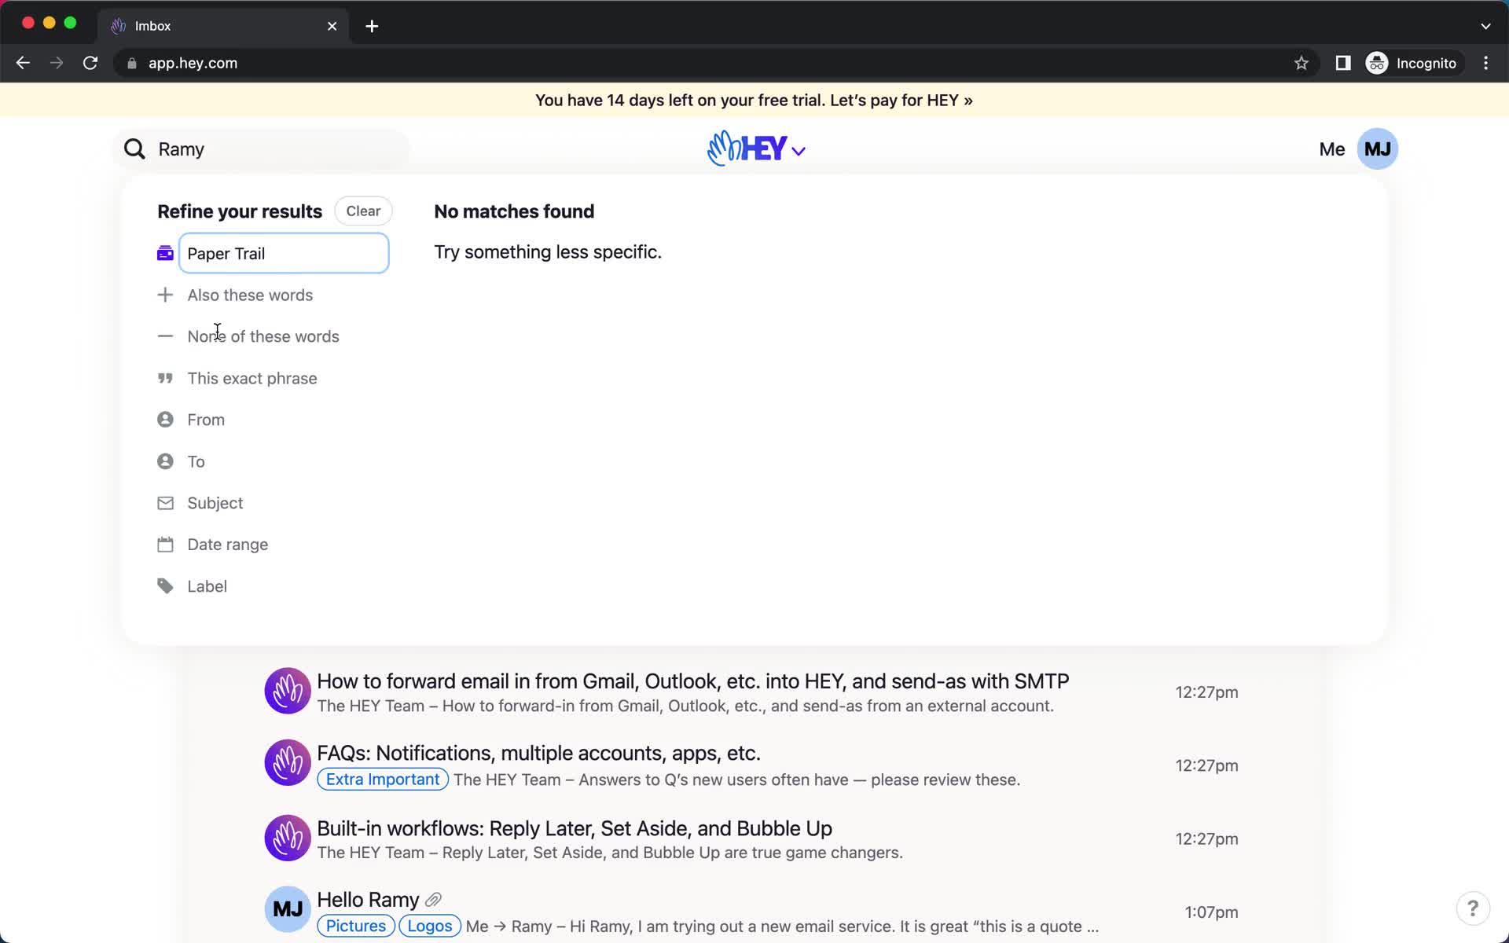Click the HEY Team avatar on FAQs message

[x=288, y=763]
